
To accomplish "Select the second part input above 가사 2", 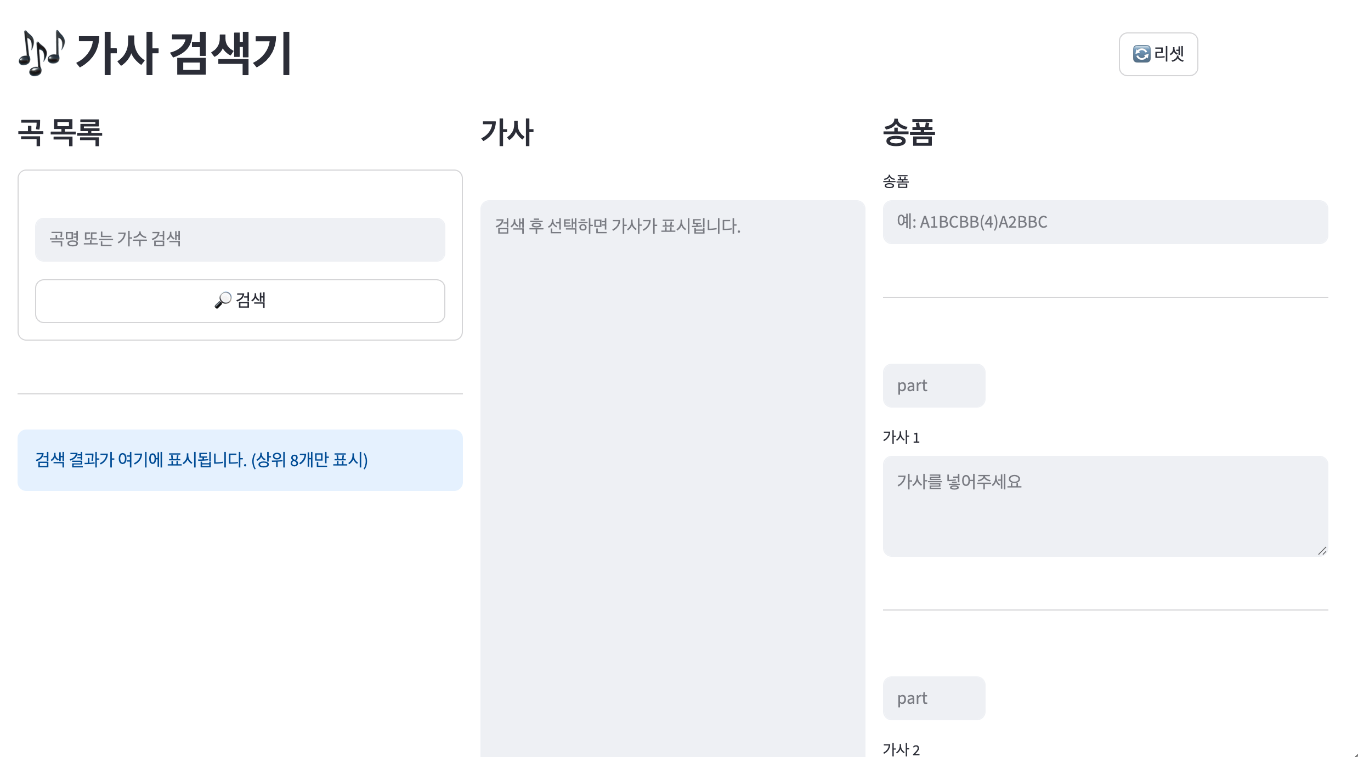I will (933, 698).
